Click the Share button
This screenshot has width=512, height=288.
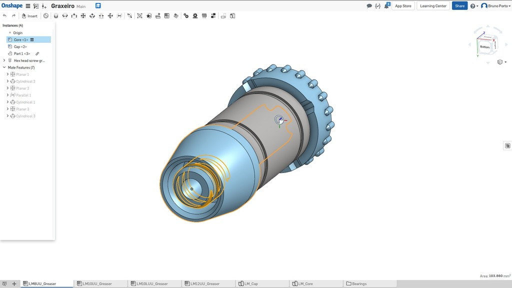460,6
